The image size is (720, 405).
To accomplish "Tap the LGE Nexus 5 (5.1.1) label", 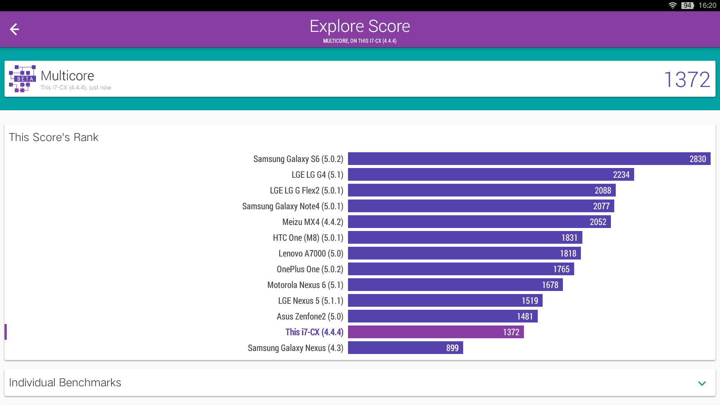I will pyautogui.click(x=311, y=301).
